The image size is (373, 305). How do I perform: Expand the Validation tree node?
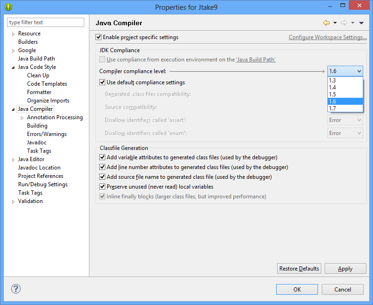pyautogui.click(x=14, y=202)
